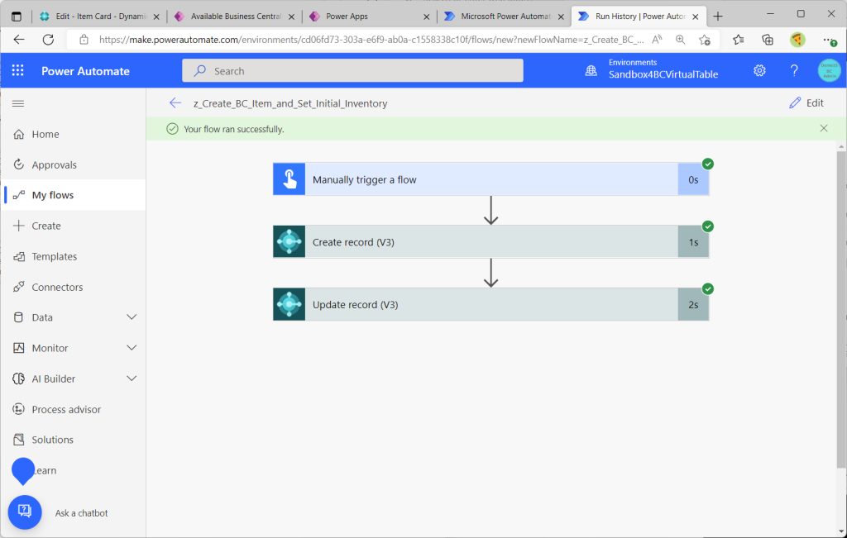Click the Home house icon in sidebar
The width and height of the screenshot is (847, 538).
tap(19, 134)
